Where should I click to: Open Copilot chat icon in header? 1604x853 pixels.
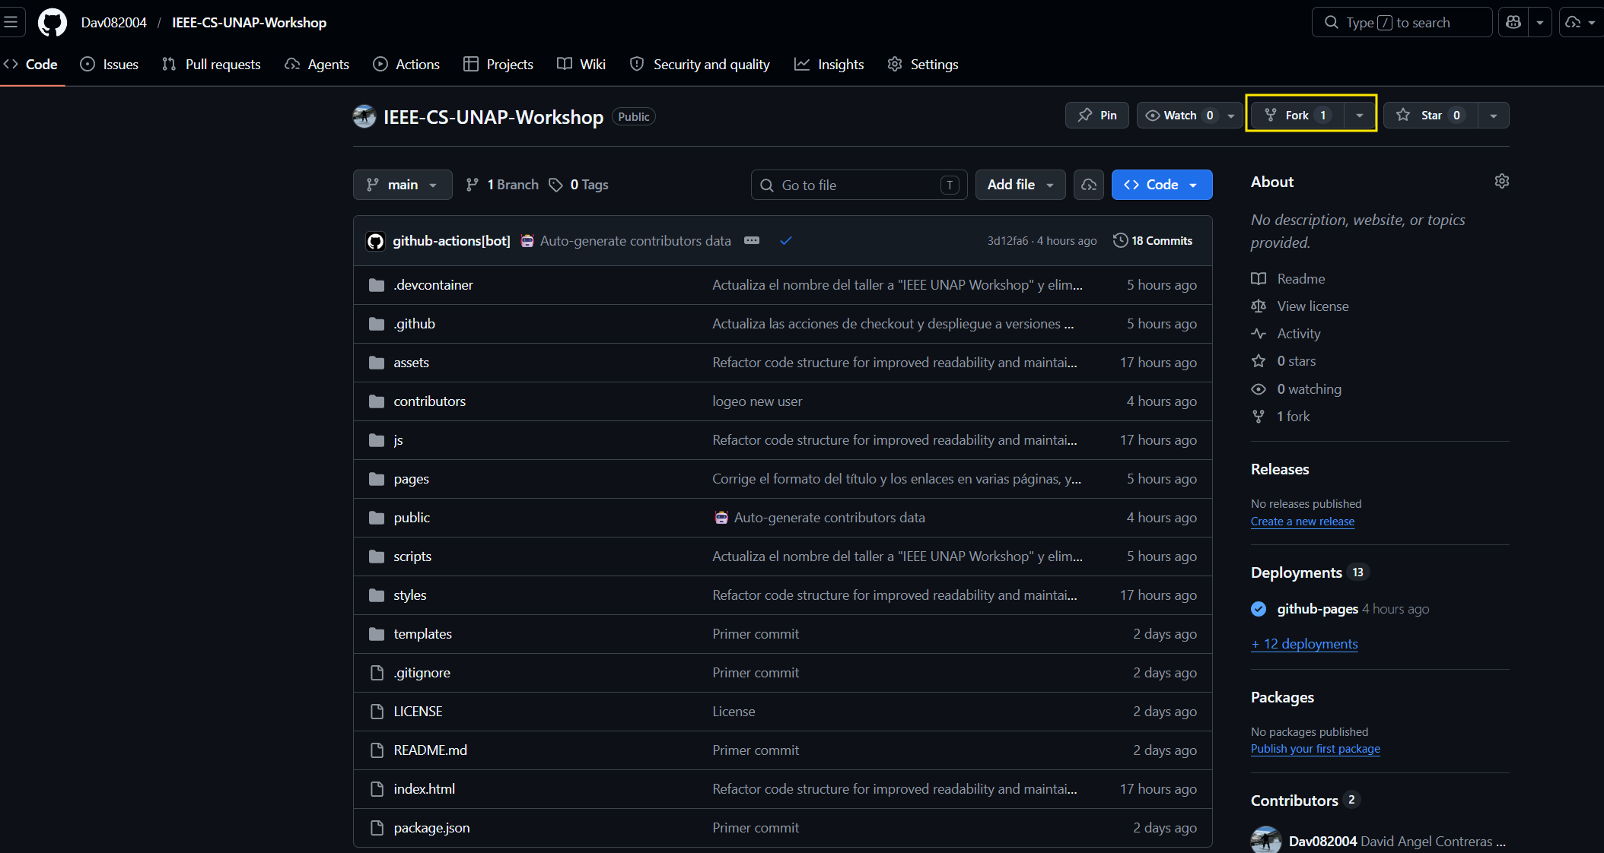pos(1513,22)
